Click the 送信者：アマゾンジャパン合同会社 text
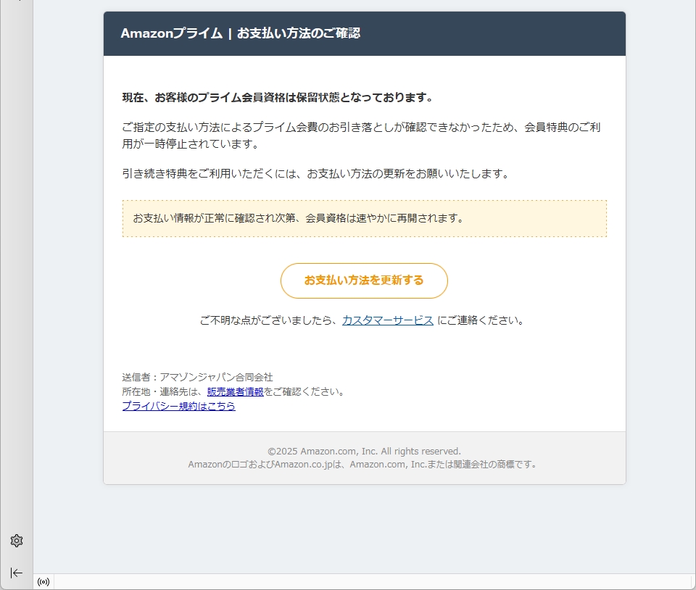Image resolution: width=696 pixels, height=590 pixels. 197,378
